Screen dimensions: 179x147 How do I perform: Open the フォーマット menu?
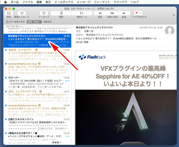[x=102, y=2]
